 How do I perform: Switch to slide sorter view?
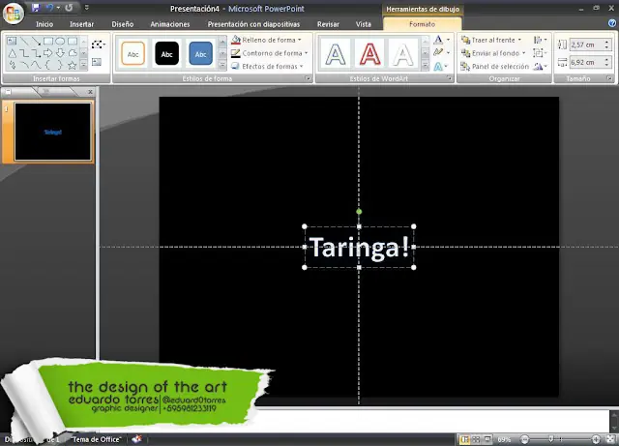[476, 439]
